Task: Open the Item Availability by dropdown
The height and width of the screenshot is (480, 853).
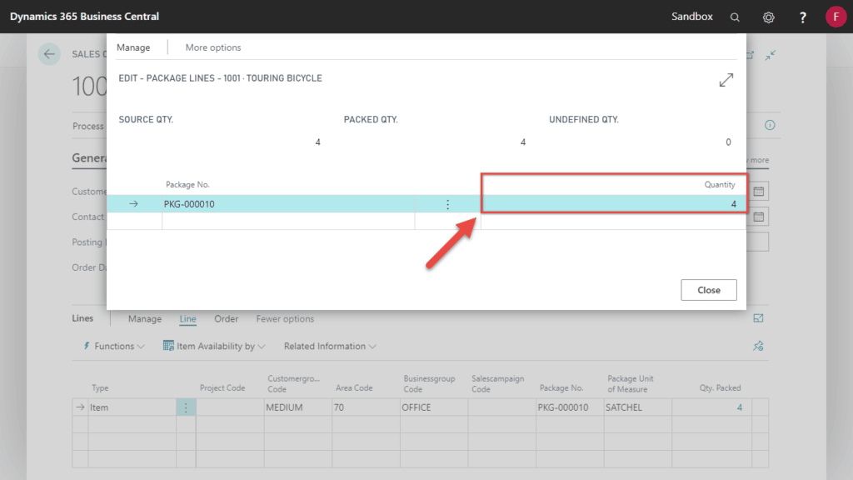Action: 214,346
